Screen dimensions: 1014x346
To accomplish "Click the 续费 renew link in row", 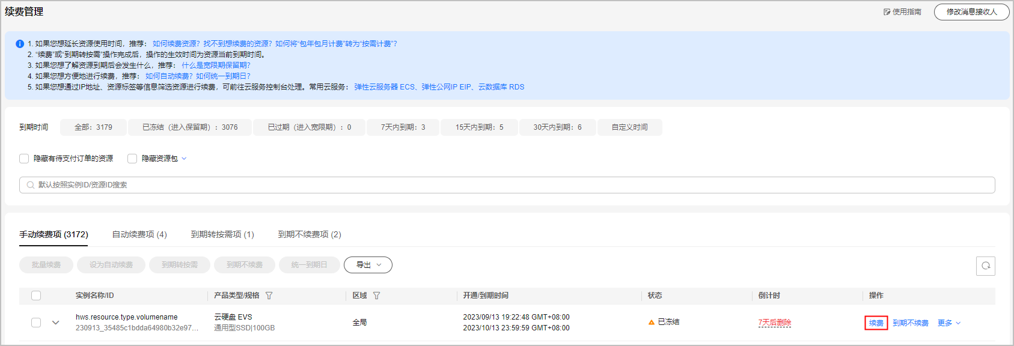I will [x=876, y=323].
